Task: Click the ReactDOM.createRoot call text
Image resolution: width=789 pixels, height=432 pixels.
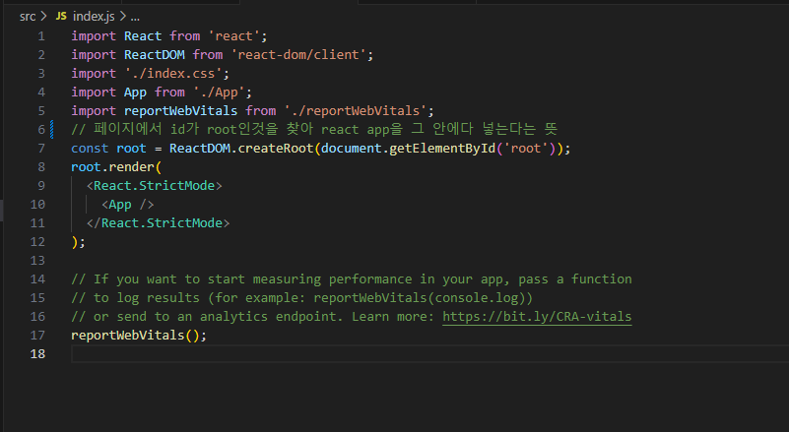Action: click(x=241, y=149)
